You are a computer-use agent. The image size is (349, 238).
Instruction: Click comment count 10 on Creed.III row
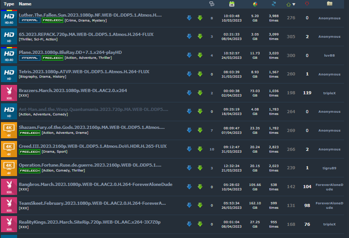212,149
